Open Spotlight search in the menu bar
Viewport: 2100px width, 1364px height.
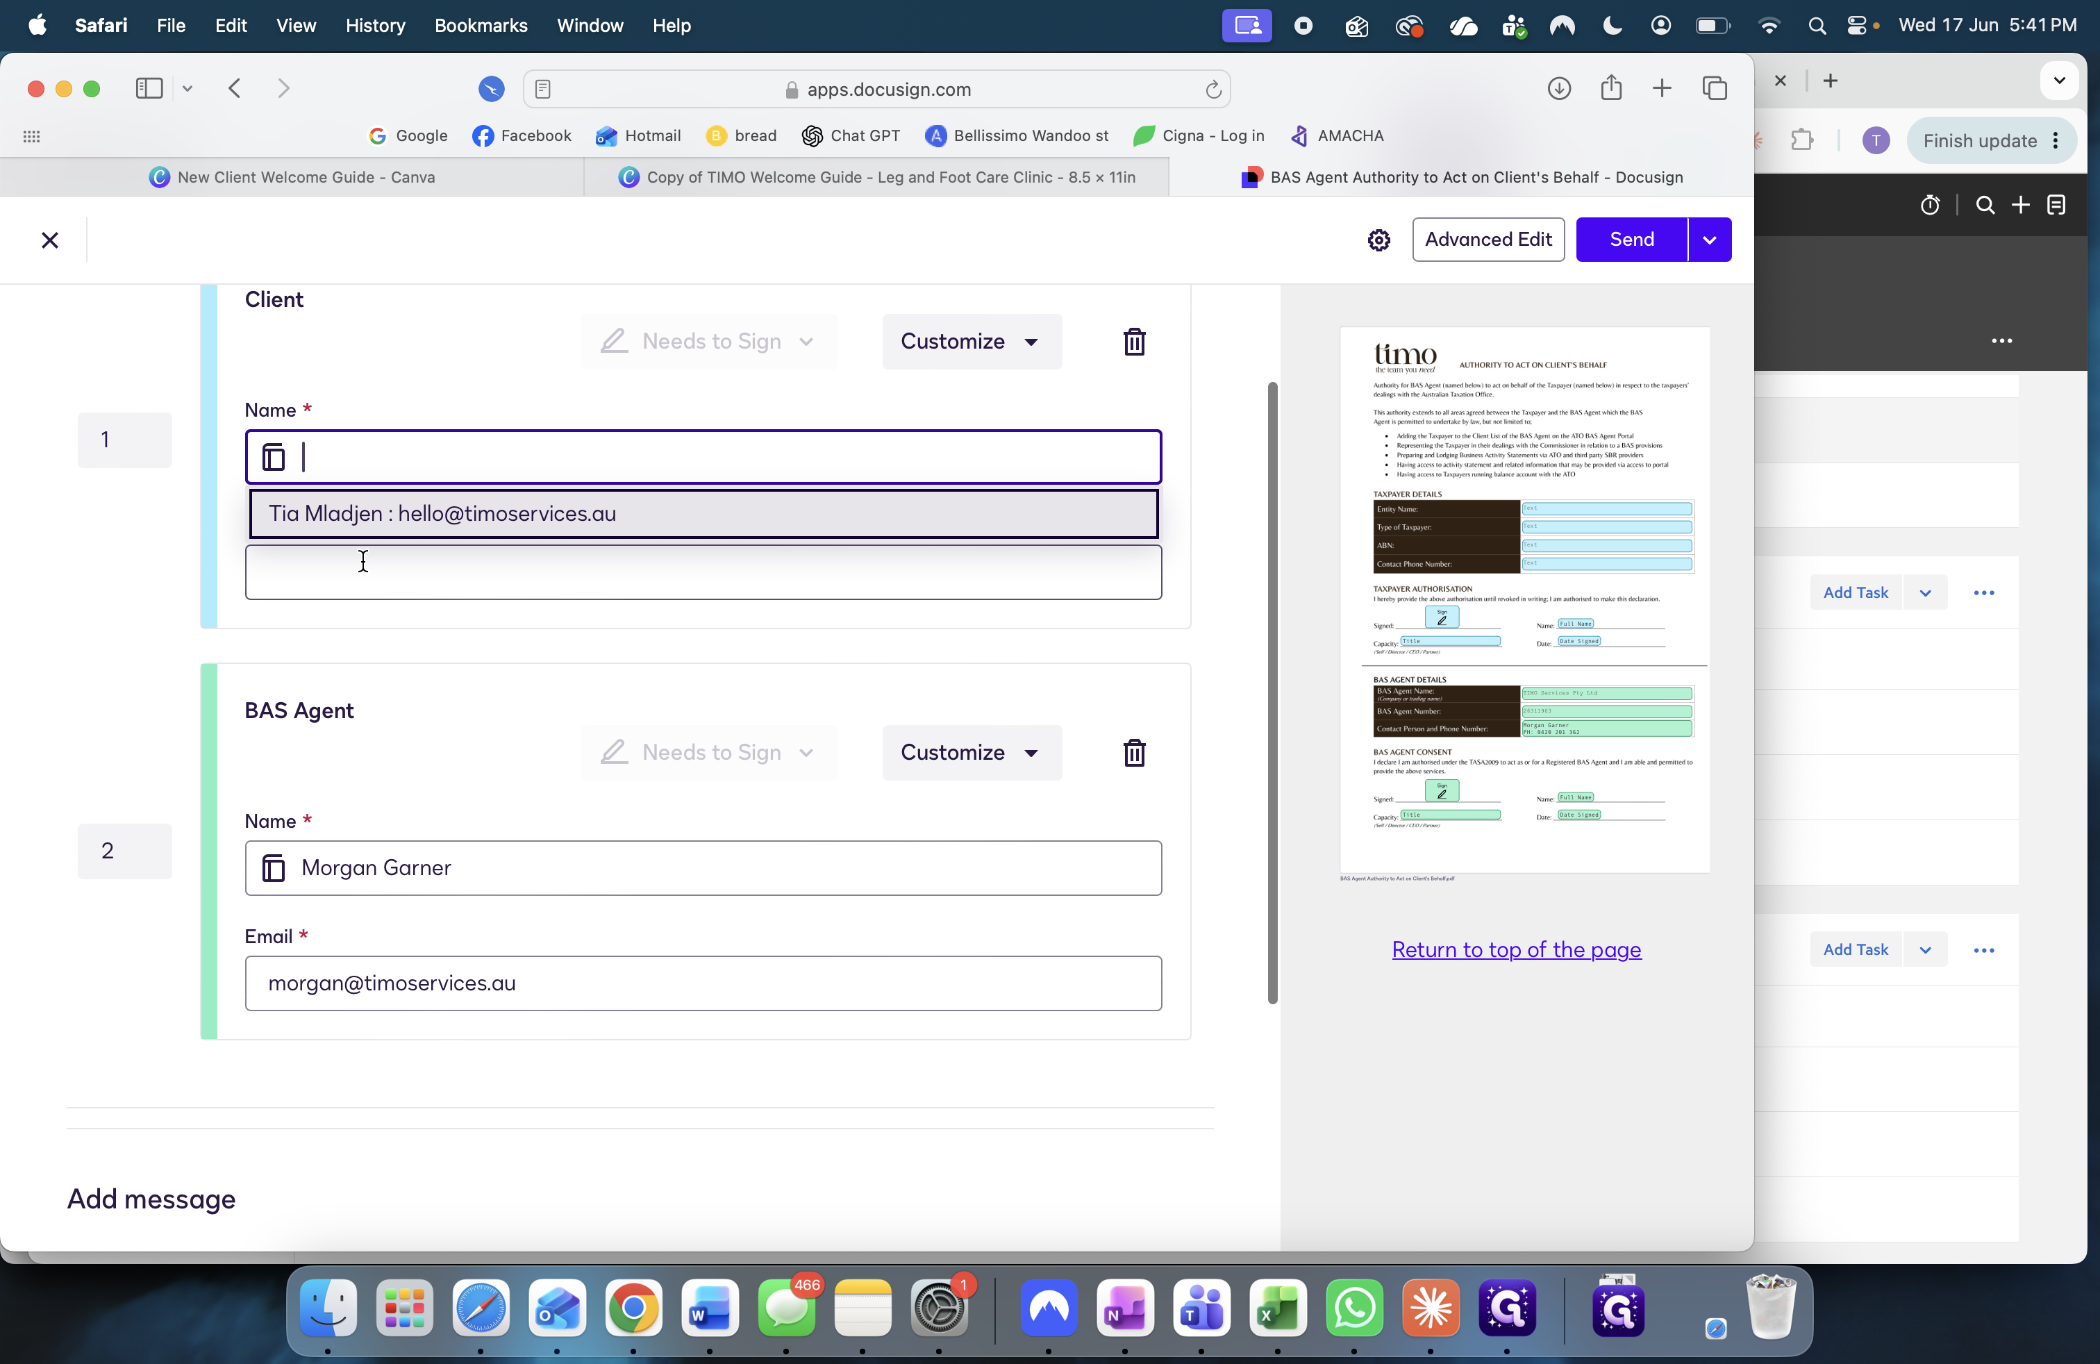tap(1816, 26)
